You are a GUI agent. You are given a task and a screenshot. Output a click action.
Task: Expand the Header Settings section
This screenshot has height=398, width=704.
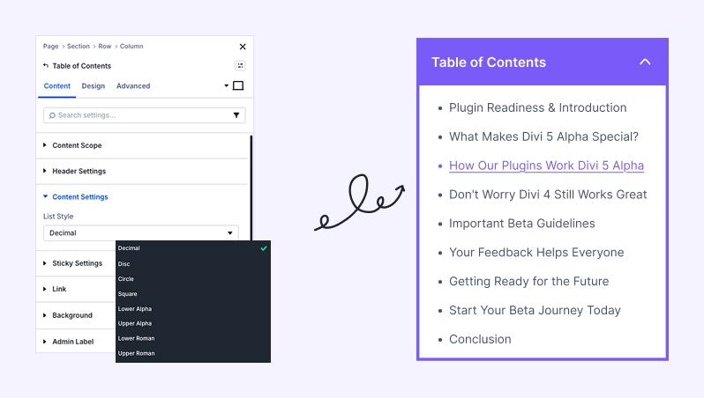(79, 171)
